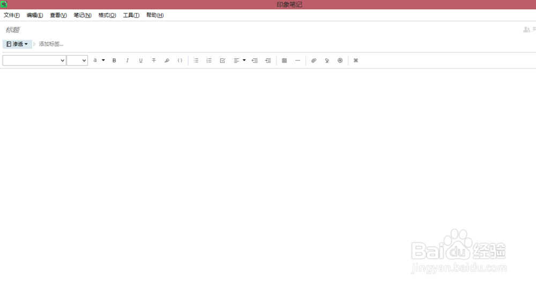The height and width of the screenshot is (286, 536).
Task: Toggle strikethrough formatting
Action: pos(154,61)
